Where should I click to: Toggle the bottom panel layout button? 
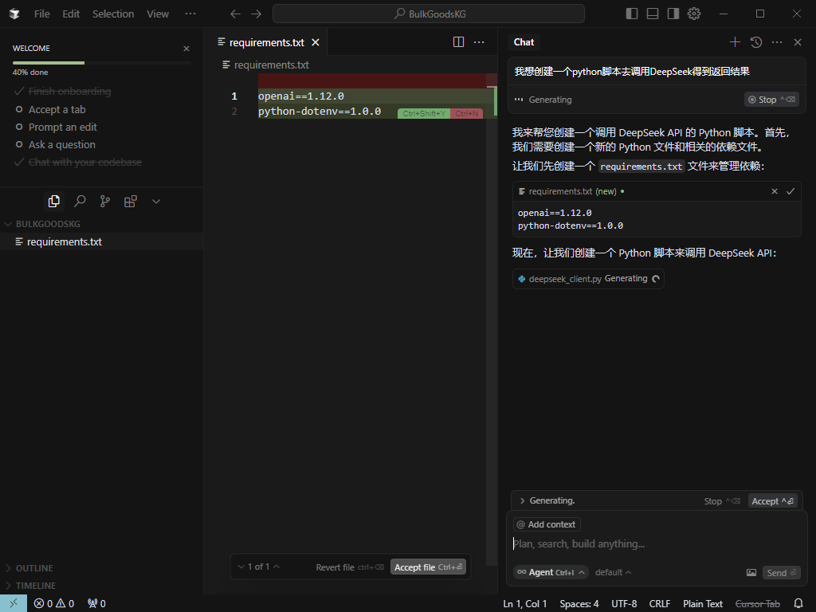(653, 14)
